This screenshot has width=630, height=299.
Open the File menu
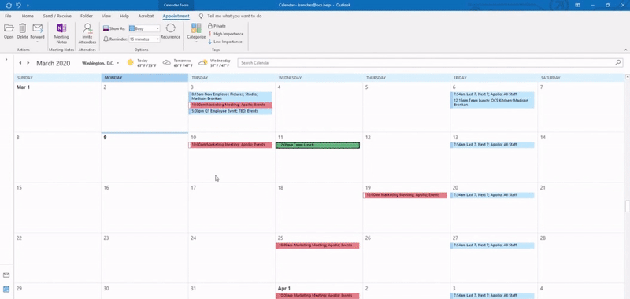coord(8,16)
